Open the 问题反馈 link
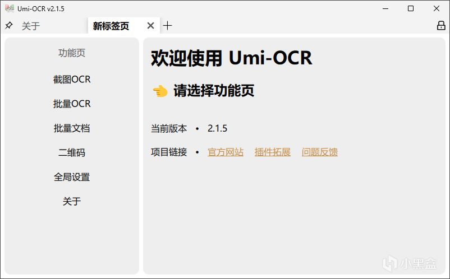This screenshot has height=279, width=450. coord(320,152)
